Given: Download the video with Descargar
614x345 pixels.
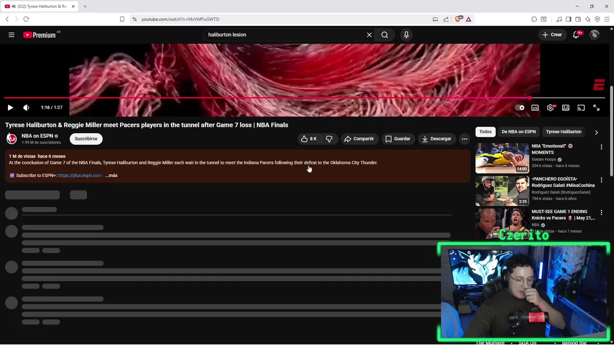Looking at the screenshot, I should 437,139.
